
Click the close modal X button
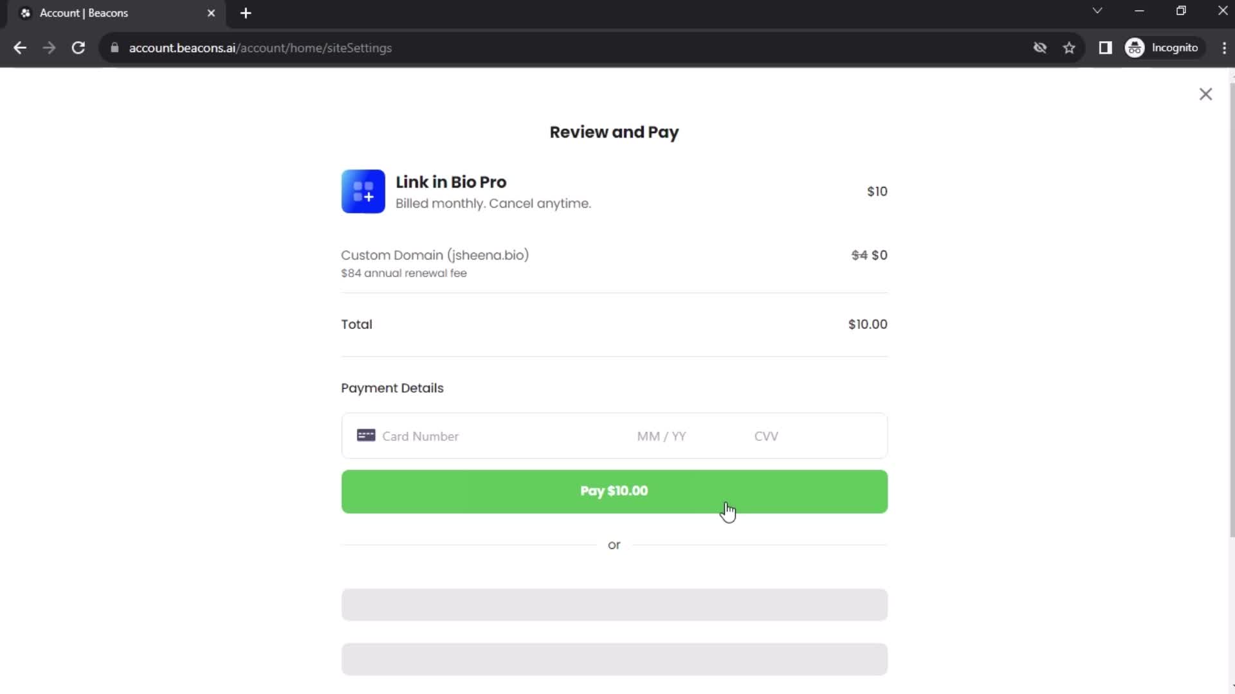pos(1206,94)
